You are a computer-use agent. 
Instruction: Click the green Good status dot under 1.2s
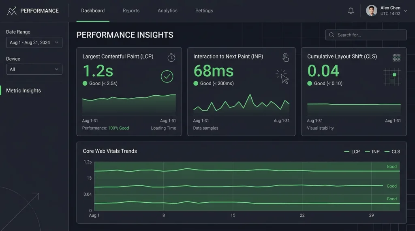[85, 83]
